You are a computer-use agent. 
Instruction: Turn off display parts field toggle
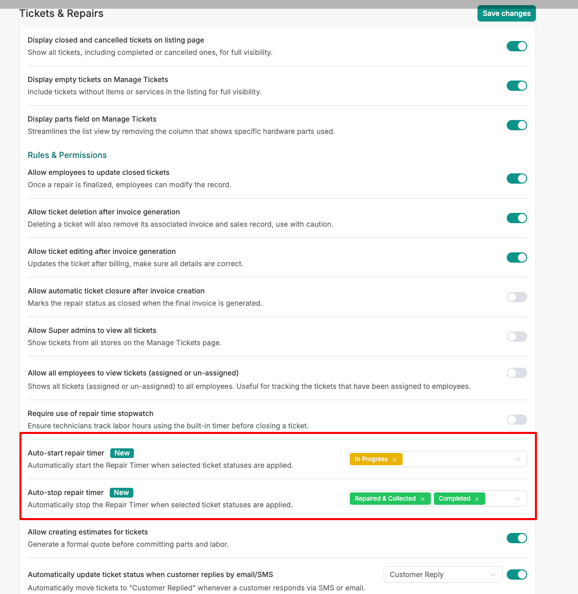516,125
